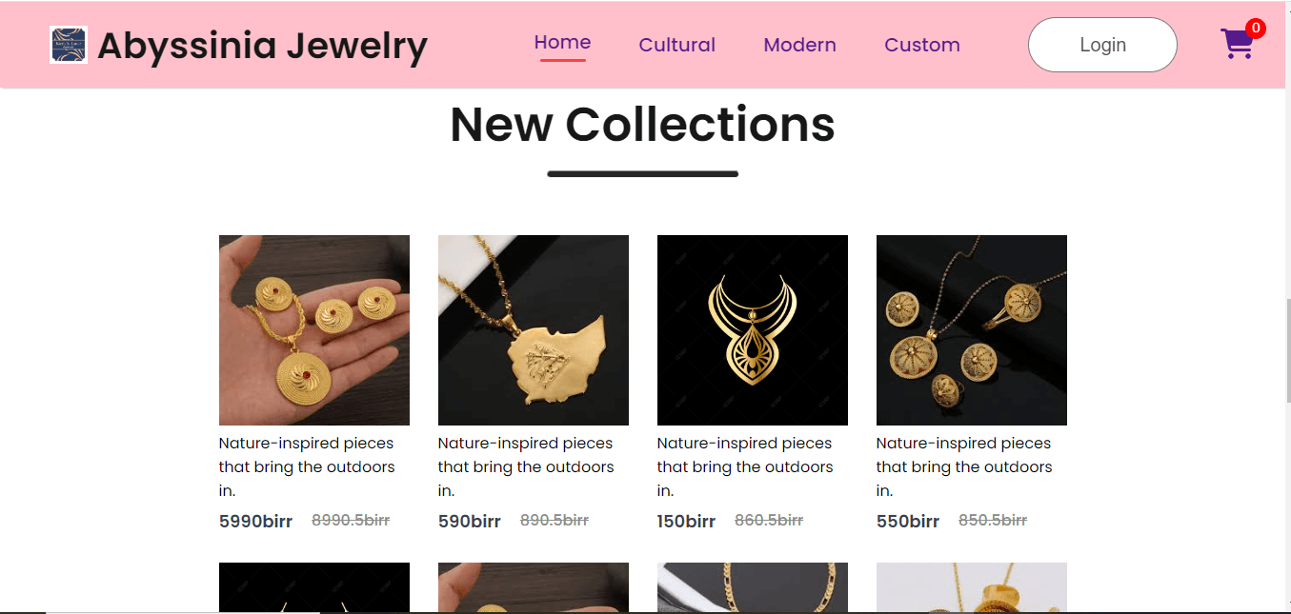Open the map-shaped gold pendant product
Viewport: 1291px width, 614px height.
(x=534, y=330)
